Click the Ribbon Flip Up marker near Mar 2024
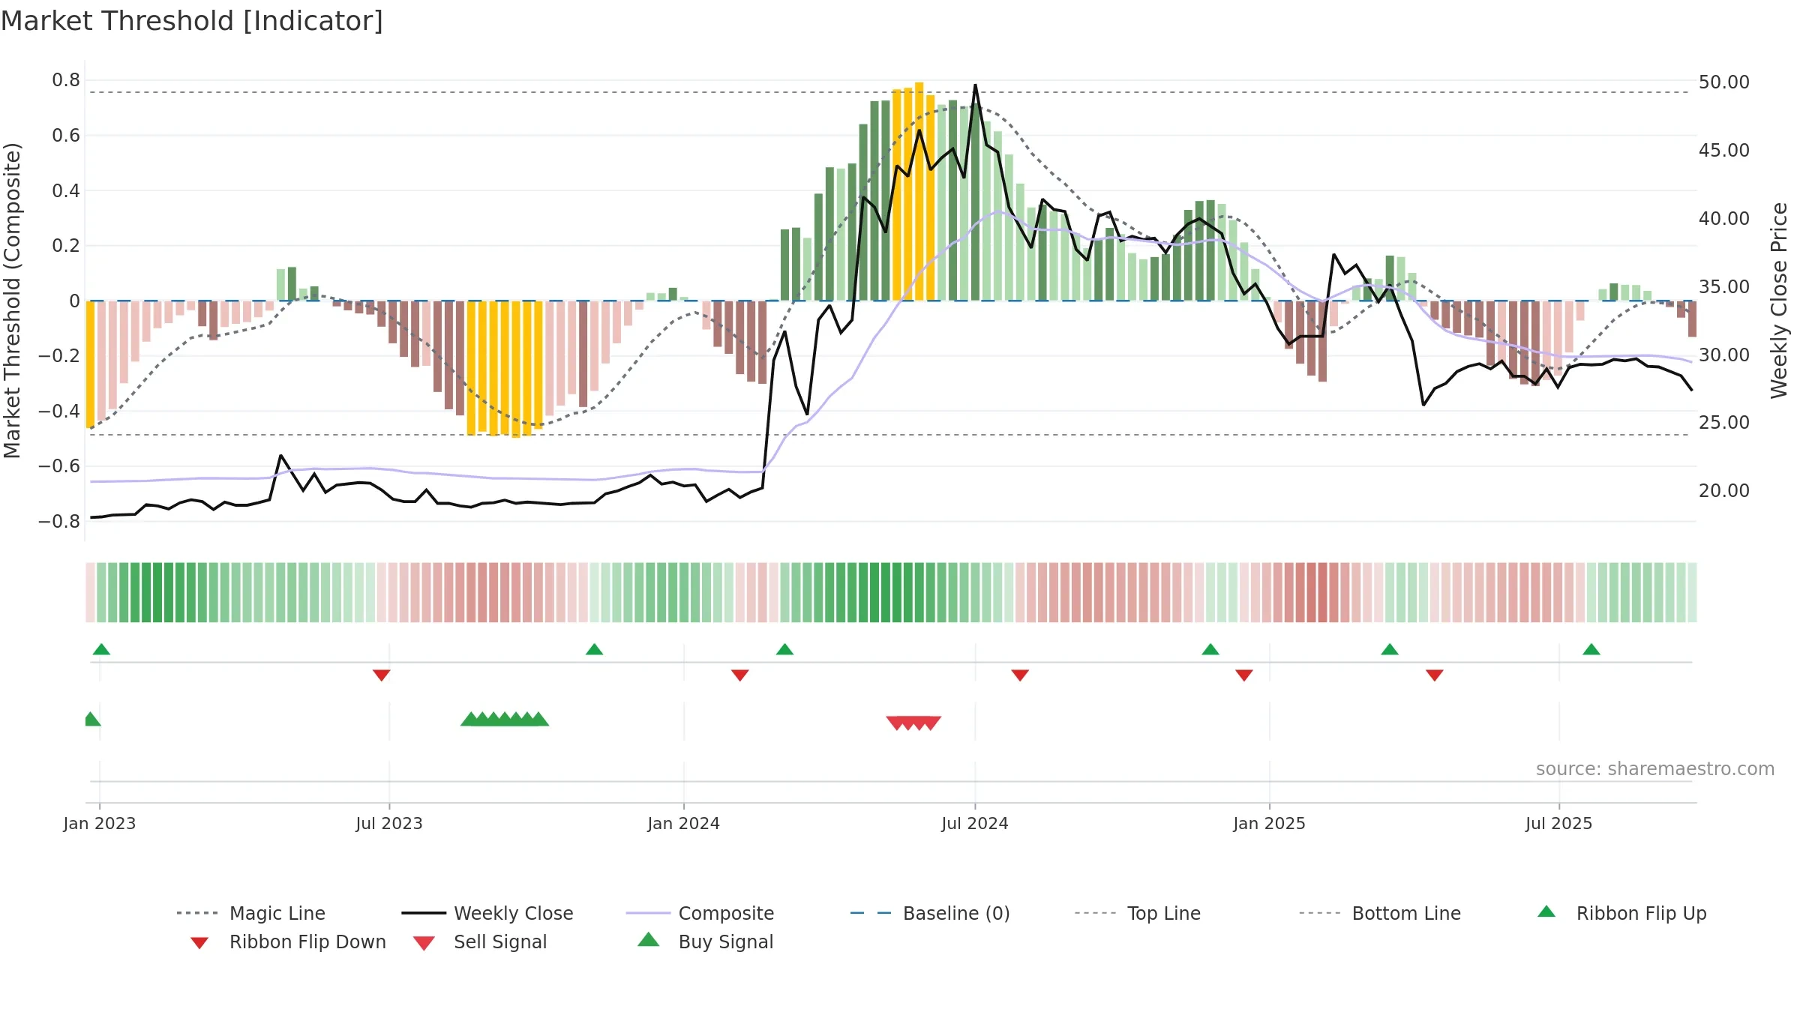This screenshot has height=1012, width=1800. (784, 649)
